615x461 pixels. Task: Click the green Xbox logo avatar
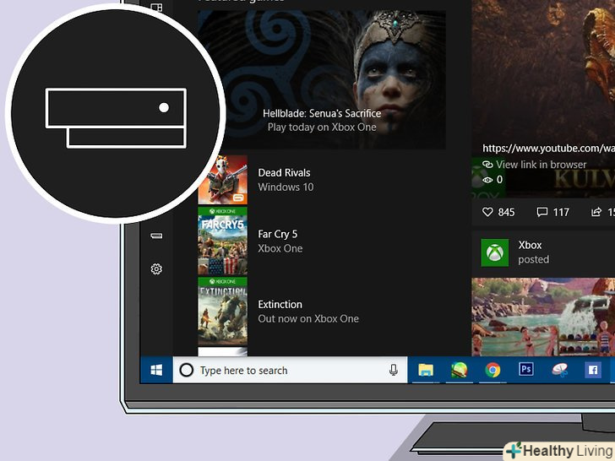coord(494,252)
